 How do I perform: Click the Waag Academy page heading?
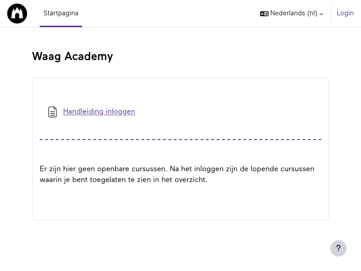click(x=72, y=56)
